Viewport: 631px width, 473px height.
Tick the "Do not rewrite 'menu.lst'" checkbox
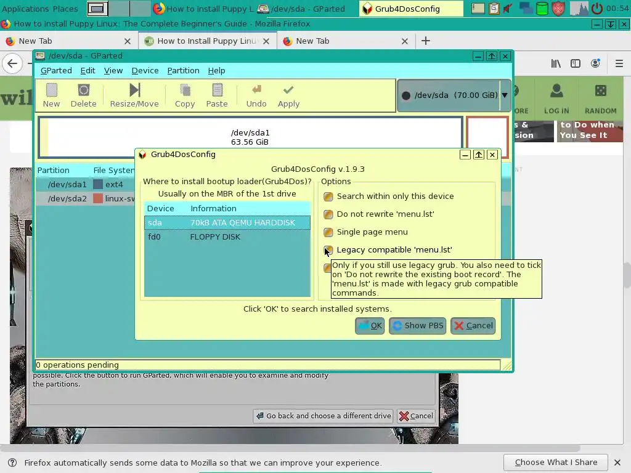(328, 214)
